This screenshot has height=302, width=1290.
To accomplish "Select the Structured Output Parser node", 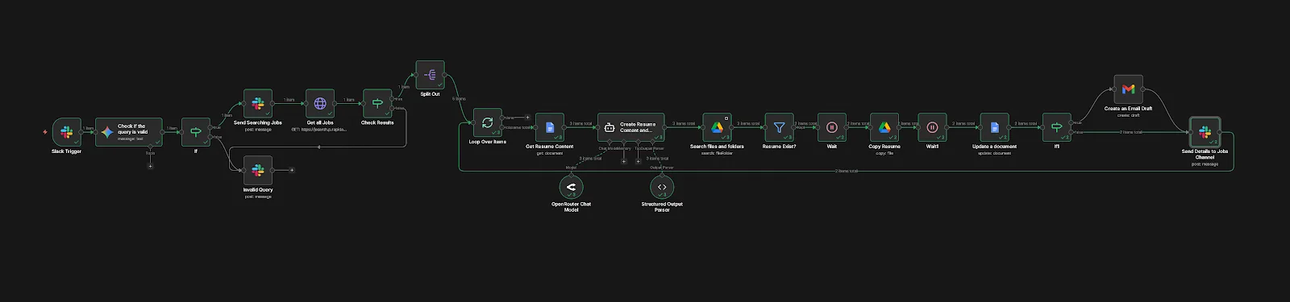I will 662,187.
